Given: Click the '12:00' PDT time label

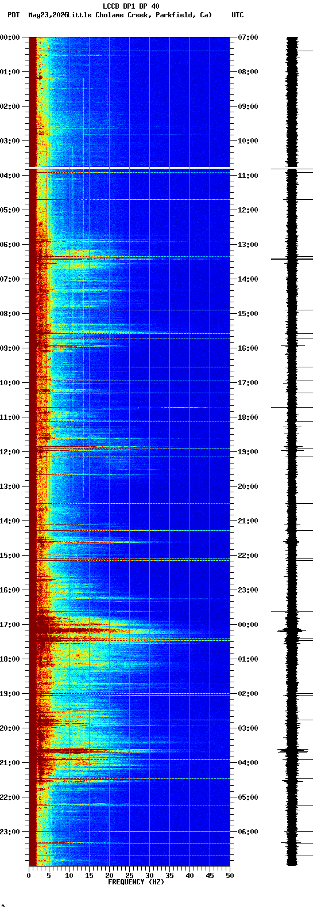Looking at the screenshot, I should (10, 452).
